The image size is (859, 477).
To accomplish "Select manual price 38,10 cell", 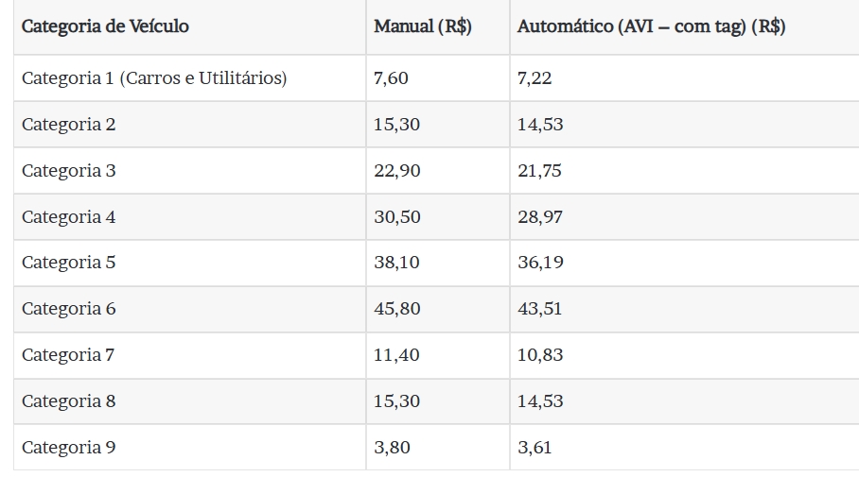I will (x=438, y=263).
